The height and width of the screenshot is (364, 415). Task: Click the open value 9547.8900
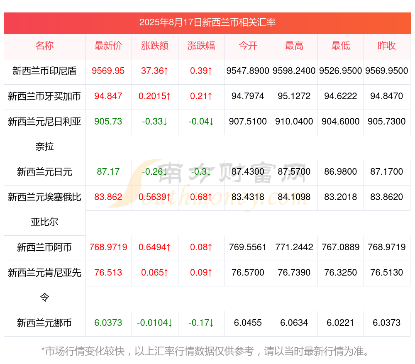click(248, 71)
